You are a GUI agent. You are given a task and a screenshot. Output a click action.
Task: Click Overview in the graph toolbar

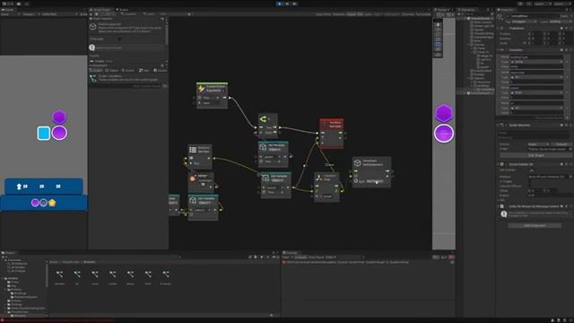pos(408,14)
